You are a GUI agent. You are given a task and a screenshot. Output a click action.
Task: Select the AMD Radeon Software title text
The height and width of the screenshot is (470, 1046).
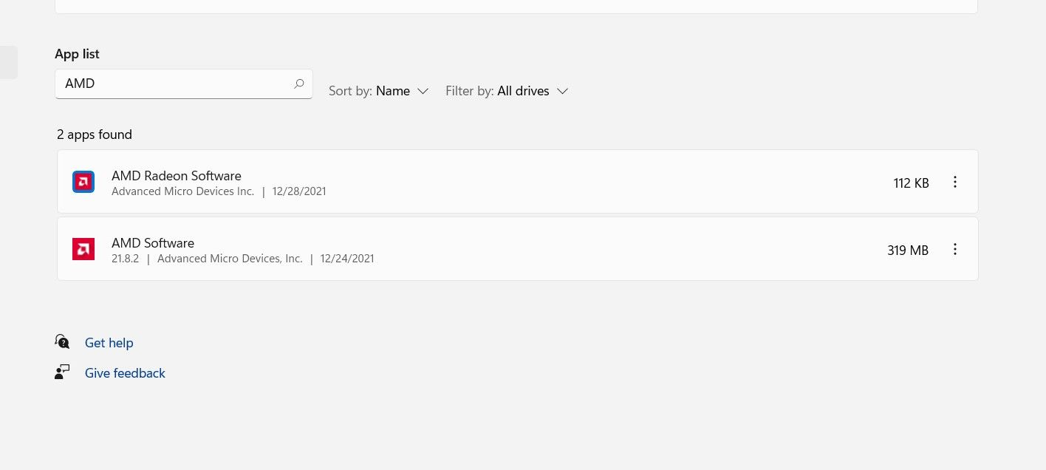176,176
